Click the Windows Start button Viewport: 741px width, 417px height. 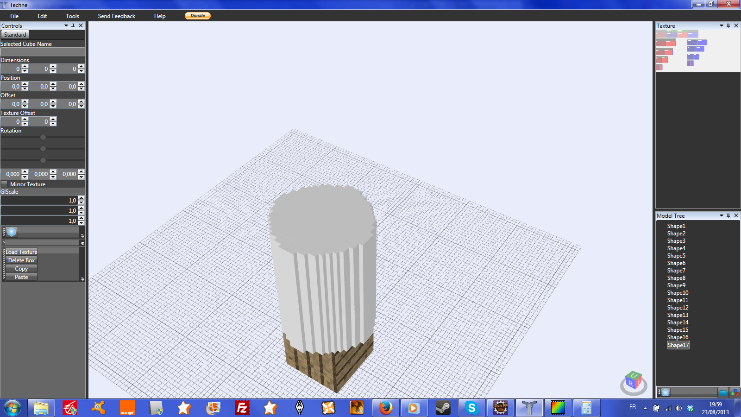13,408
